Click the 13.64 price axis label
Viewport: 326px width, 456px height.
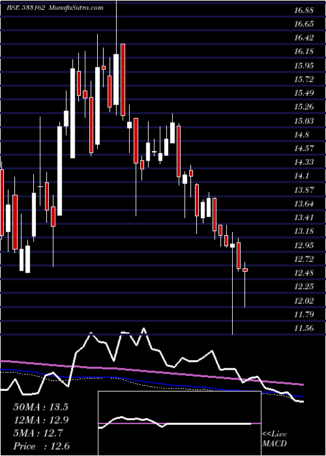pyautogui.click(x=304, y=204)
